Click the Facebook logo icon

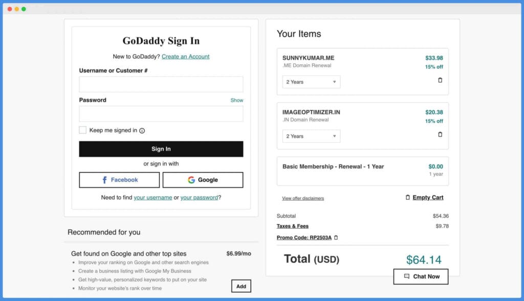pyautogui.click(x=104, y=180)
